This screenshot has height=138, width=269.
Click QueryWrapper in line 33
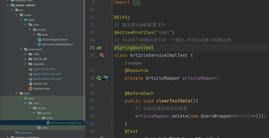[216, 116]
